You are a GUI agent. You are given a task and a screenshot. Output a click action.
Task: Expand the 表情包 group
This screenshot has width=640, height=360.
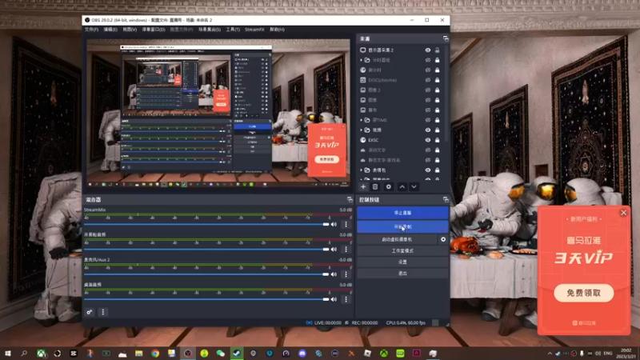pos(362,170)
